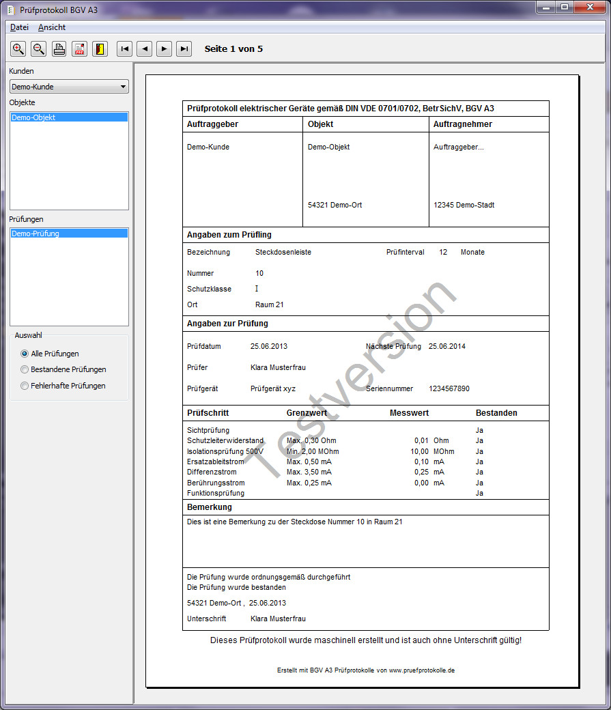Click the 'Bestanden' column header
The image size is (611, 710).
496,413
